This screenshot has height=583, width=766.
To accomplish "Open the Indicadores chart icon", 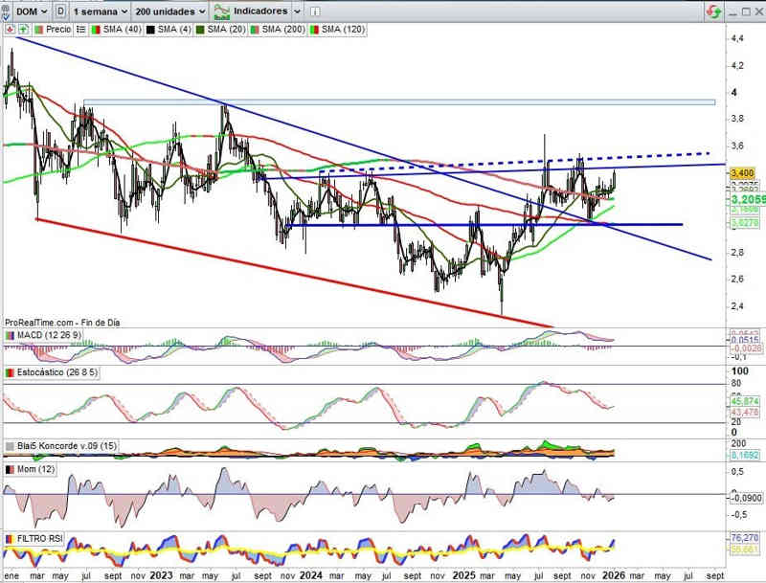I will [x=222, y=11].
